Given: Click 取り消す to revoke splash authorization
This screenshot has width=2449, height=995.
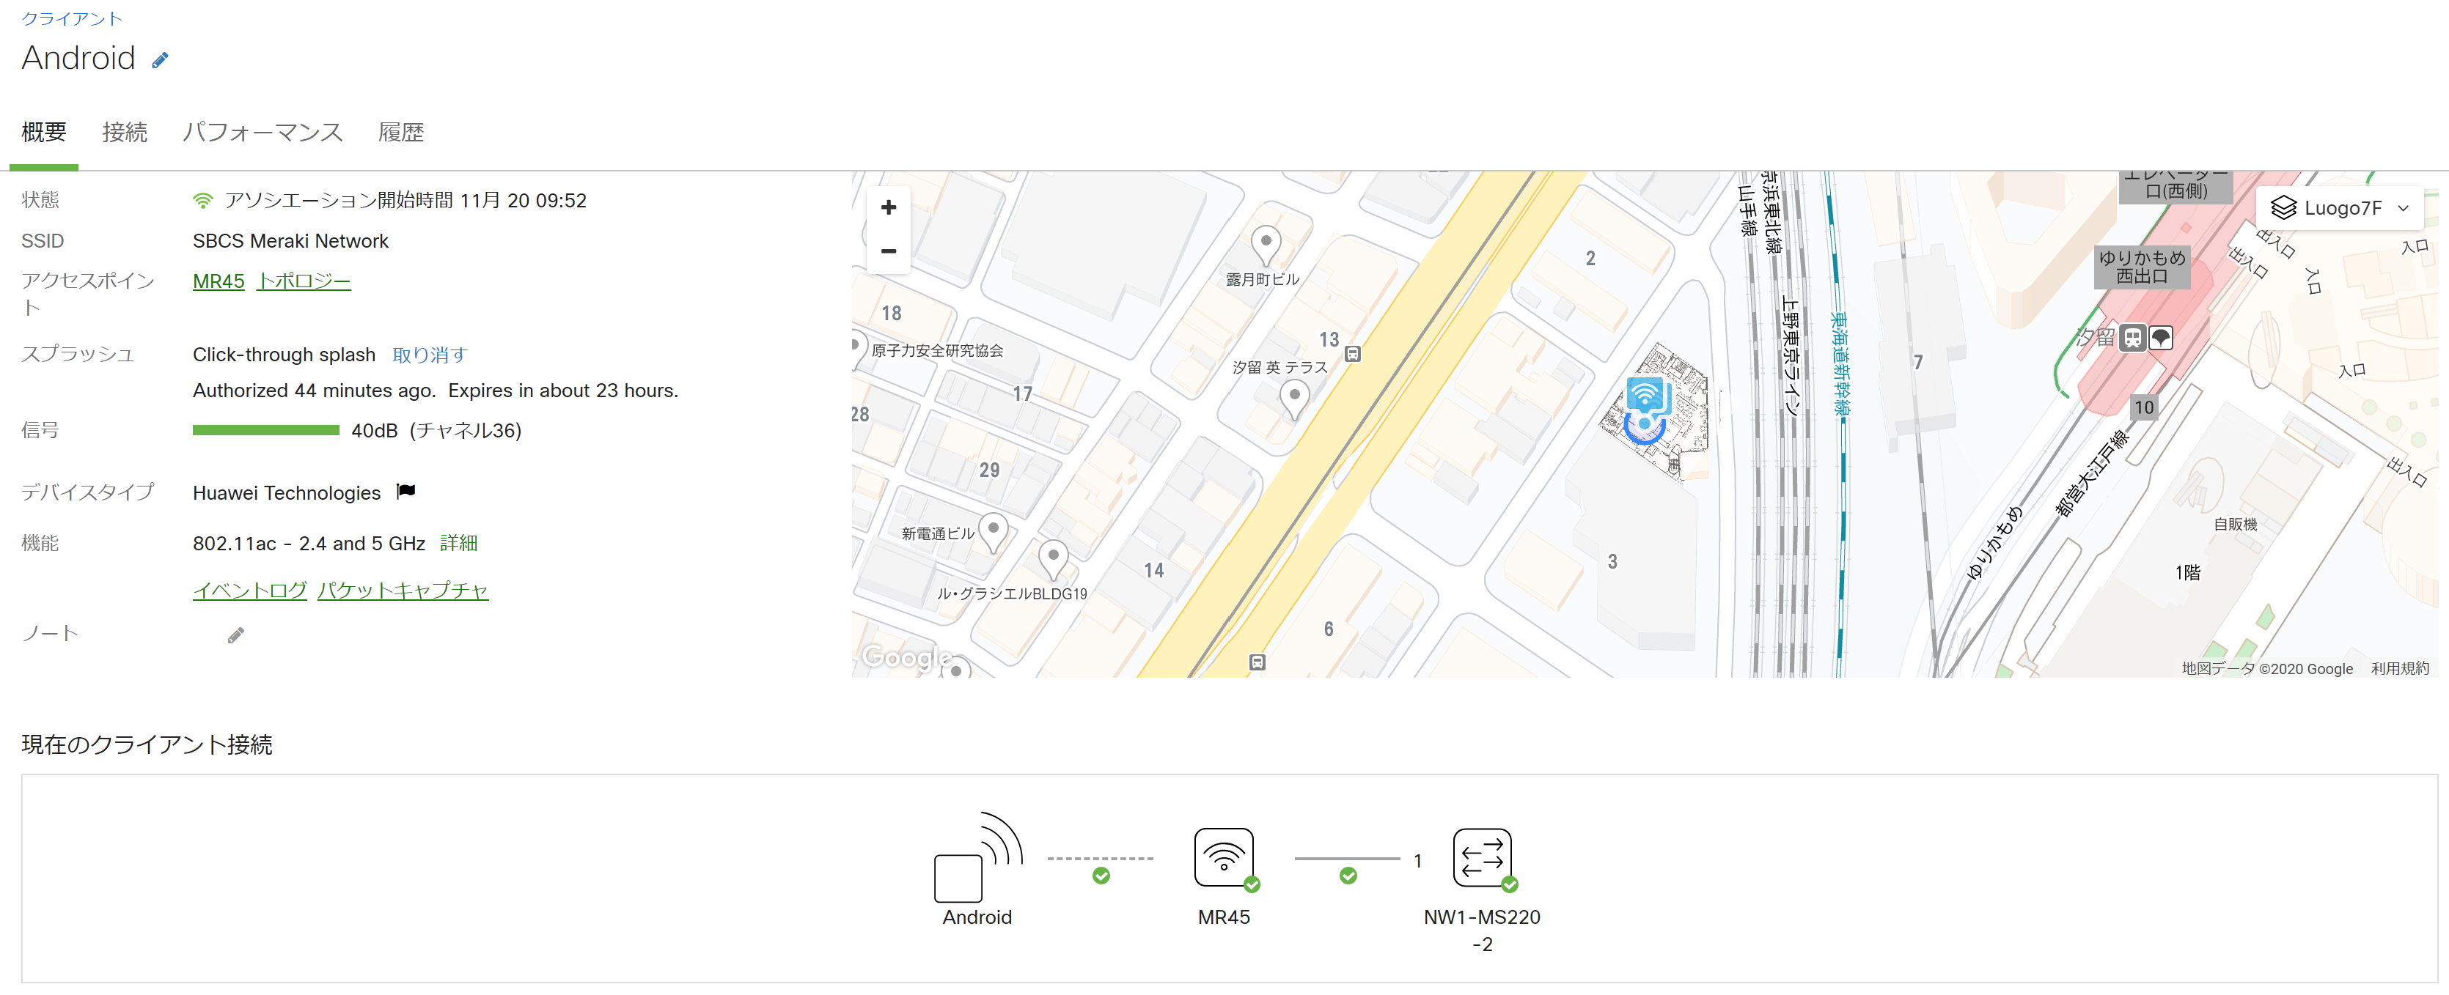Looking at the screenshot, I should tap(430, 355).
